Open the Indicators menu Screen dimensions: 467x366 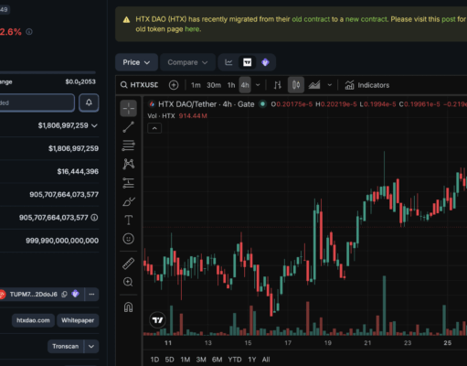click(x=367, y=85)
